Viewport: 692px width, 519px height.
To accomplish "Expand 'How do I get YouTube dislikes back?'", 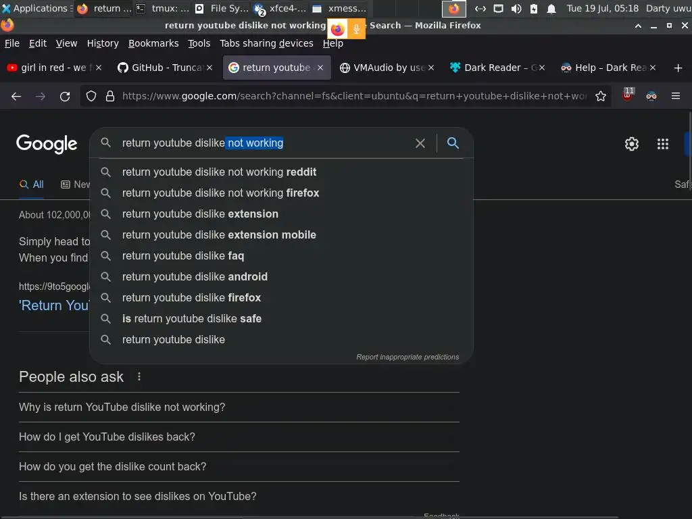I will (x=239, y=437).
